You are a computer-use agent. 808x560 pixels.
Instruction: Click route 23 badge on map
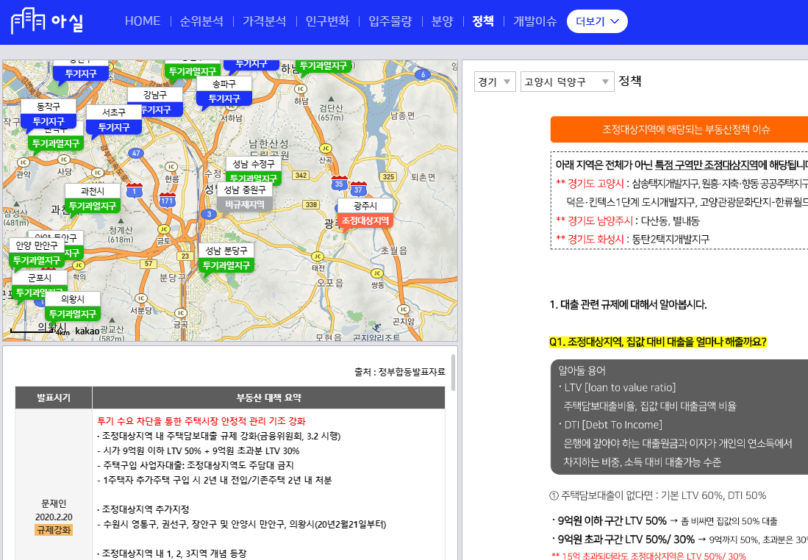pos(185,256)
